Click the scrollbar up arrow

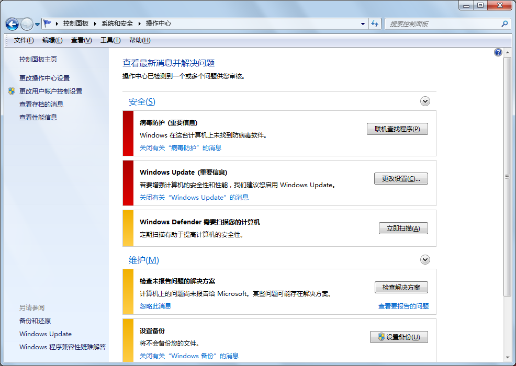[x=507, y=52]
